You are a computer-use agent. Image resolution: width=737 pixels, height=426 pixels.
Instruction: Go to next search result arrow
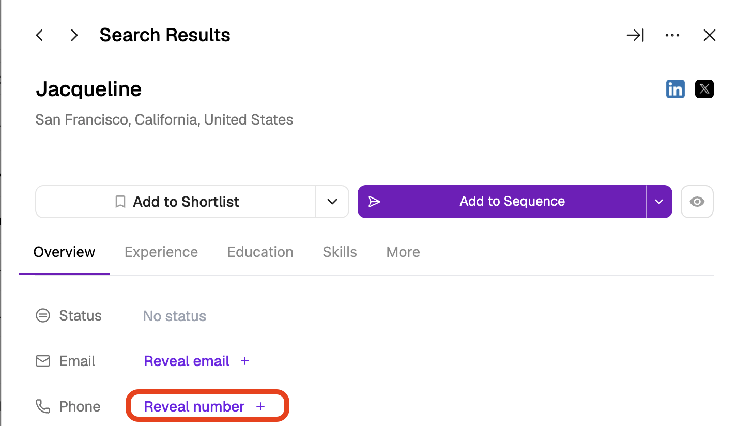tap(74, 35)
